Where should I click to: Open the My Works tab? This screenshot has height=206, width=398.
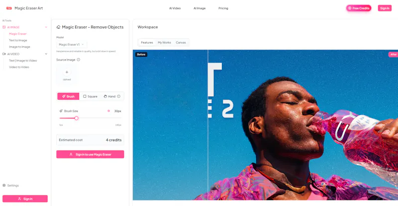pos(164,43)
